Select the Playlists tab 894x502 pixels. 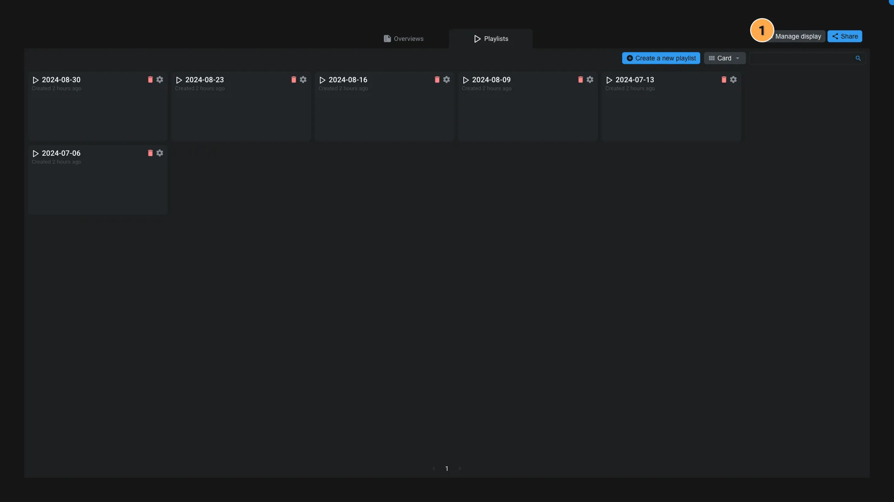point(491,39)
